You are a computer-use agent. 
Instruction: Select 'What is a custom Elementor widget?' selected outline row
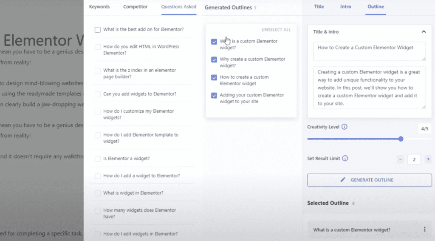tap(369, 230)
